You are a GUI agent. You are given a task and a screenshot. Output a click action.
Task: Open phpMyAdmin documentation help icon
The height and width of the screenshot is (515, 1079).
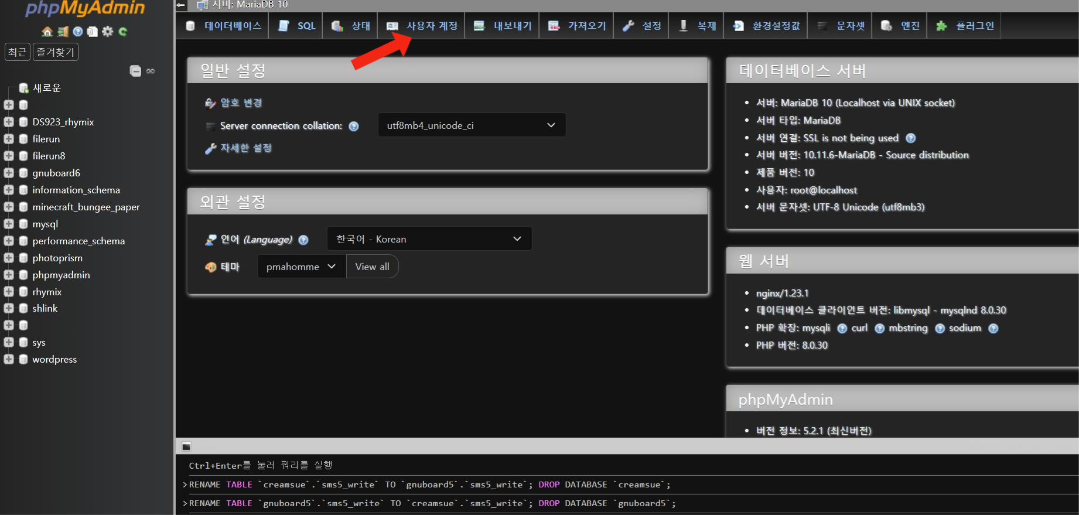77,32
